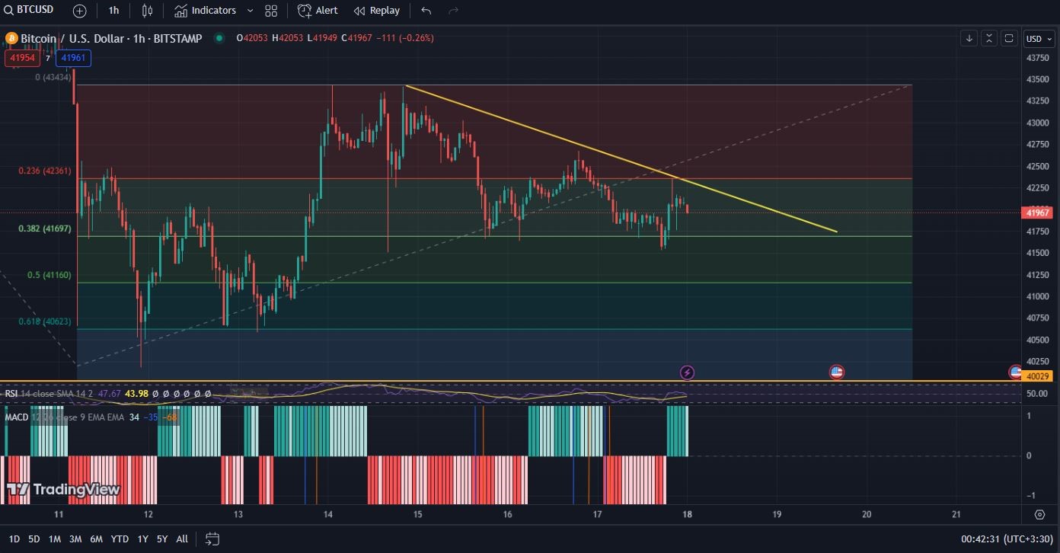Open chart settings gear at axis corner
Viewport: 1060px width, 553px height.
click(1039, 515)
